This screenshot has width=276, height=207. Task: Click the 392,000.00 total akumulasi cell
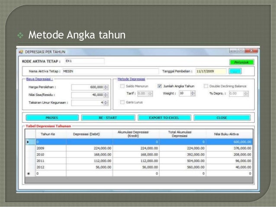point(183,155)
